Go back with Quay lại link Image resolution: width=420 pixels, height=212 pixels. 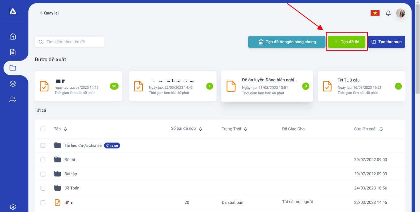49,13
